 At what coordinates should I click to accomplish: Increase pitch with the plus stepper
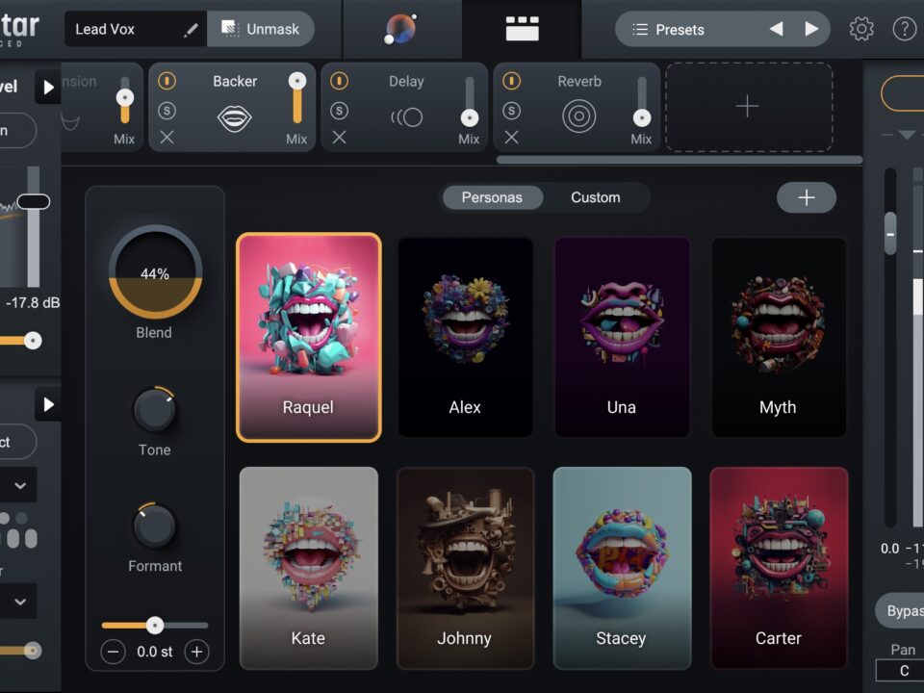point(197,652)
